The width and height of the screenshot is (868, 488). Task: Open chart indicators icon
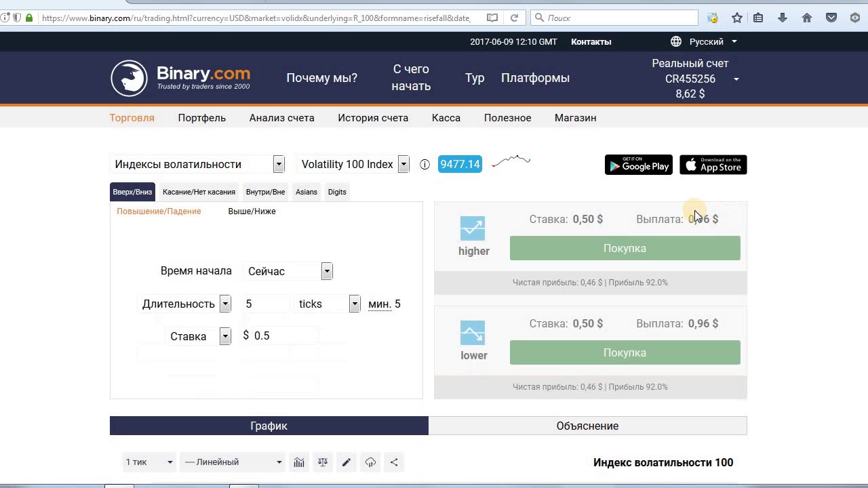point(299,462)
